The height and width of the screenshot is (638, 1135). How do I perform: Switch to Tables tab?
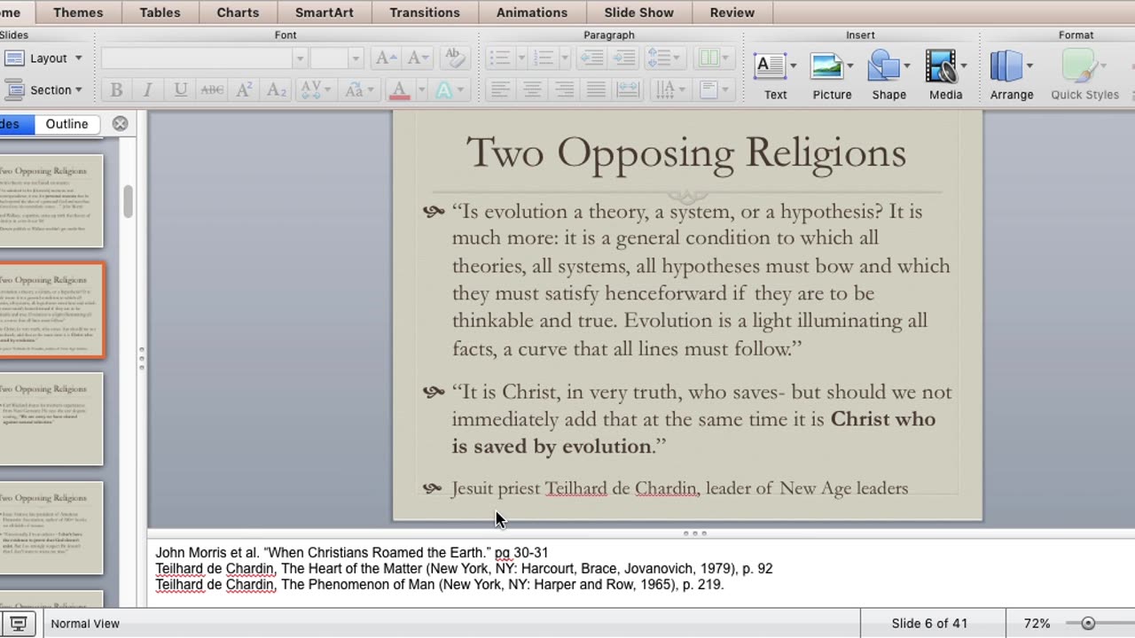tap(160, 12)
